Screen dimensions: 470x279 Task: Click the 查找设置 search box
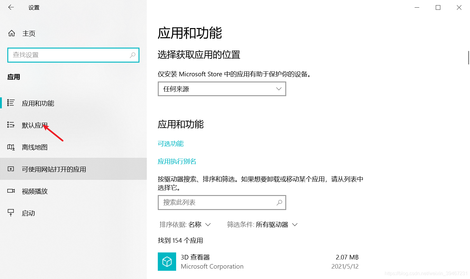73,55
